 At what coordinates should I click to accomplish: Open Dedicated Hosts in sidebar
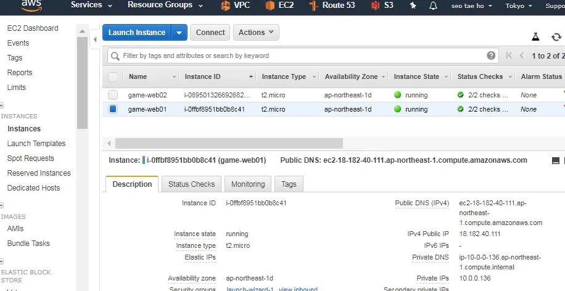33,187
